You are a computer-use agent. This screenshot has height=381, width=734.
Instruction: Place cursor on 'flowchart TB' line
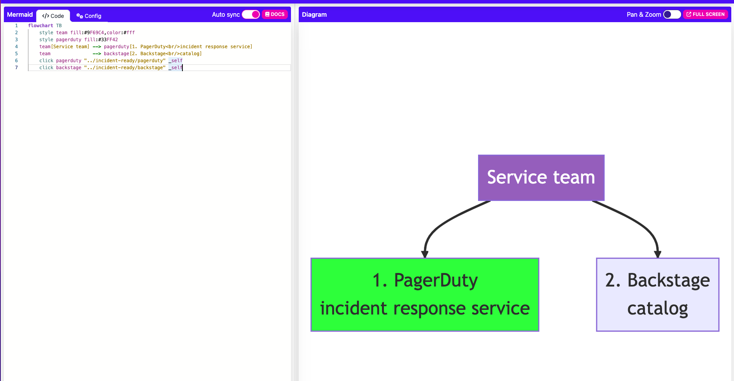(45, 26)
